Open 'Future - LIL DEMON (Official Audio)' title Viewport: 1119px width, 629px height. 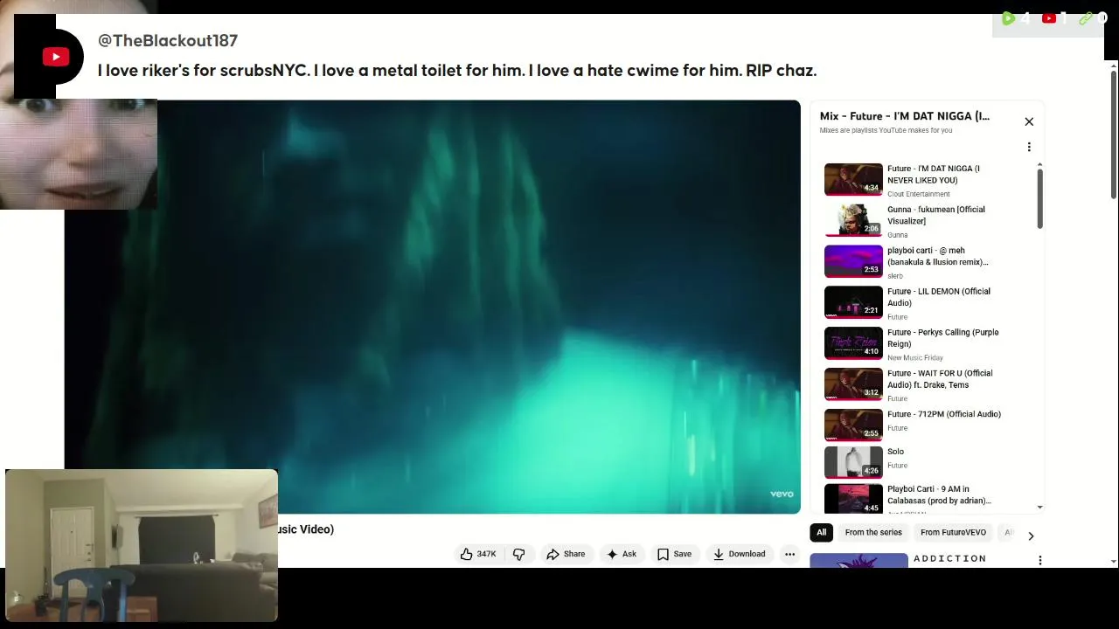coord(939,297)
